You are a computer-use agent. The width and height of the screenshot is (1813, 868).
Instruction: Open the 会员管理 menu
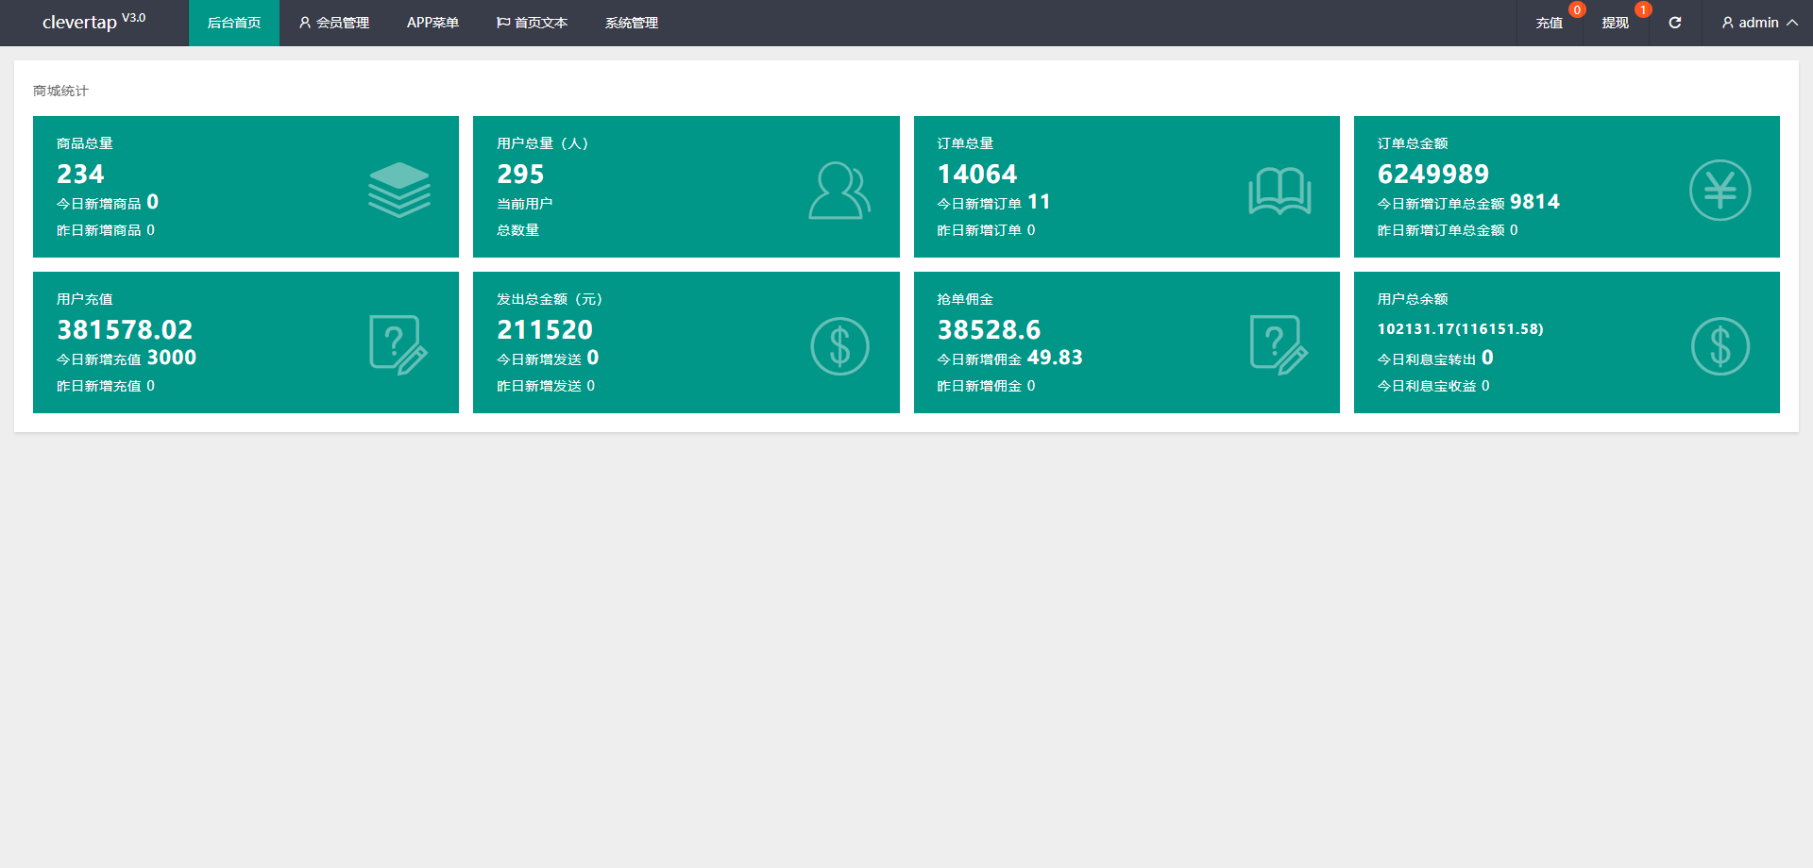point(333,23)
